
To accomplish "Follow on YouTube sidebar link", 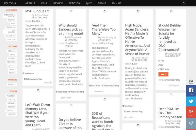I will coord(12,107).
